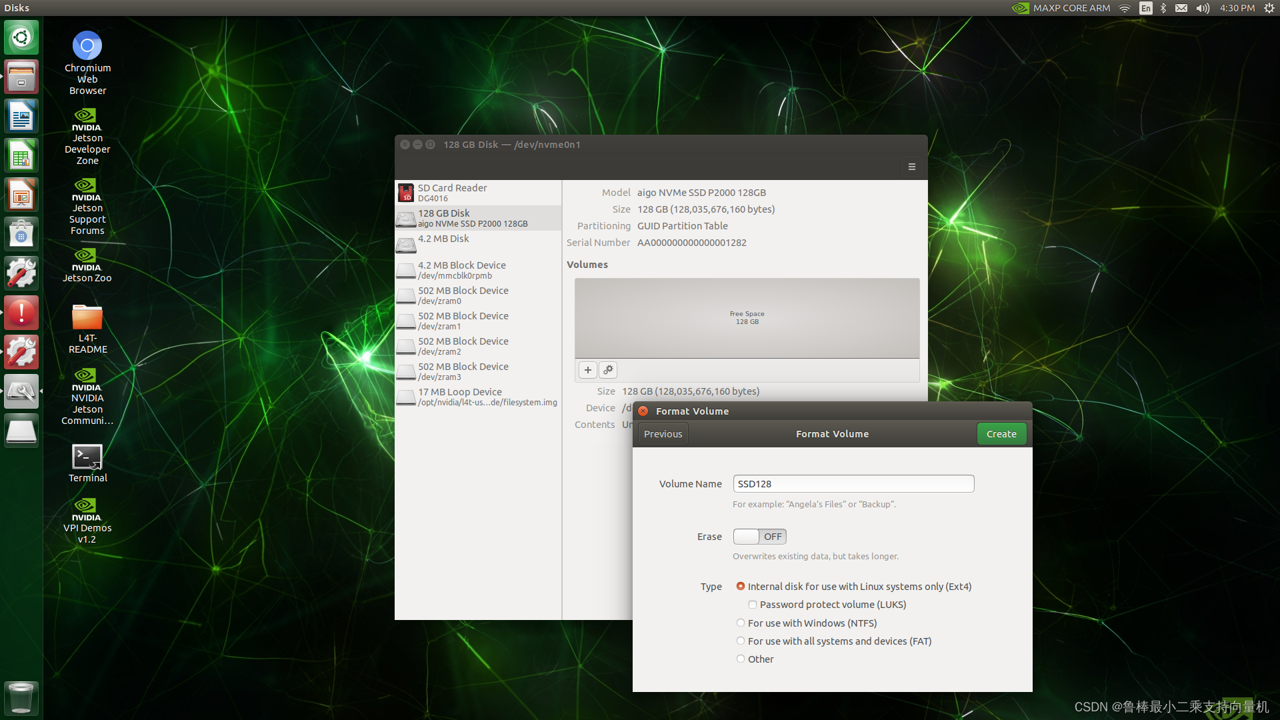Click the Volume Name text field
The image size is (1280, 720).
tap(853, 484)
